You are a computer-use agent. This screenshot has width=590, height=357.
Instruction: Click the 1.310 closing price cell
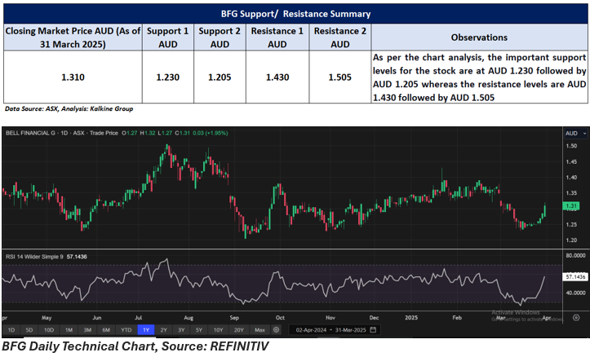(x=73, y=77)
